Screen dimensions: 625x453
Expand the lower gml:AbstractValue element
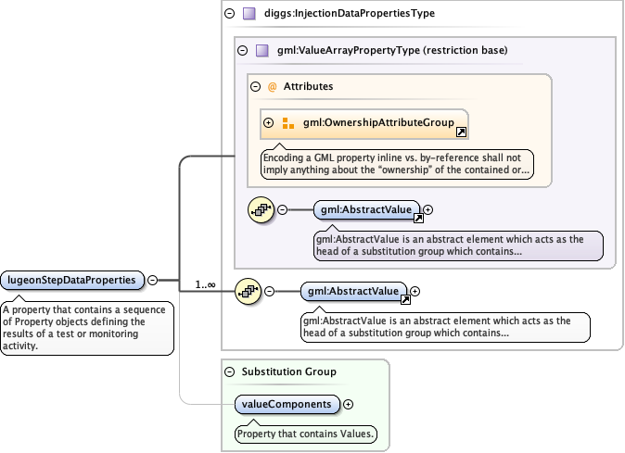click(x=415, y=291)
